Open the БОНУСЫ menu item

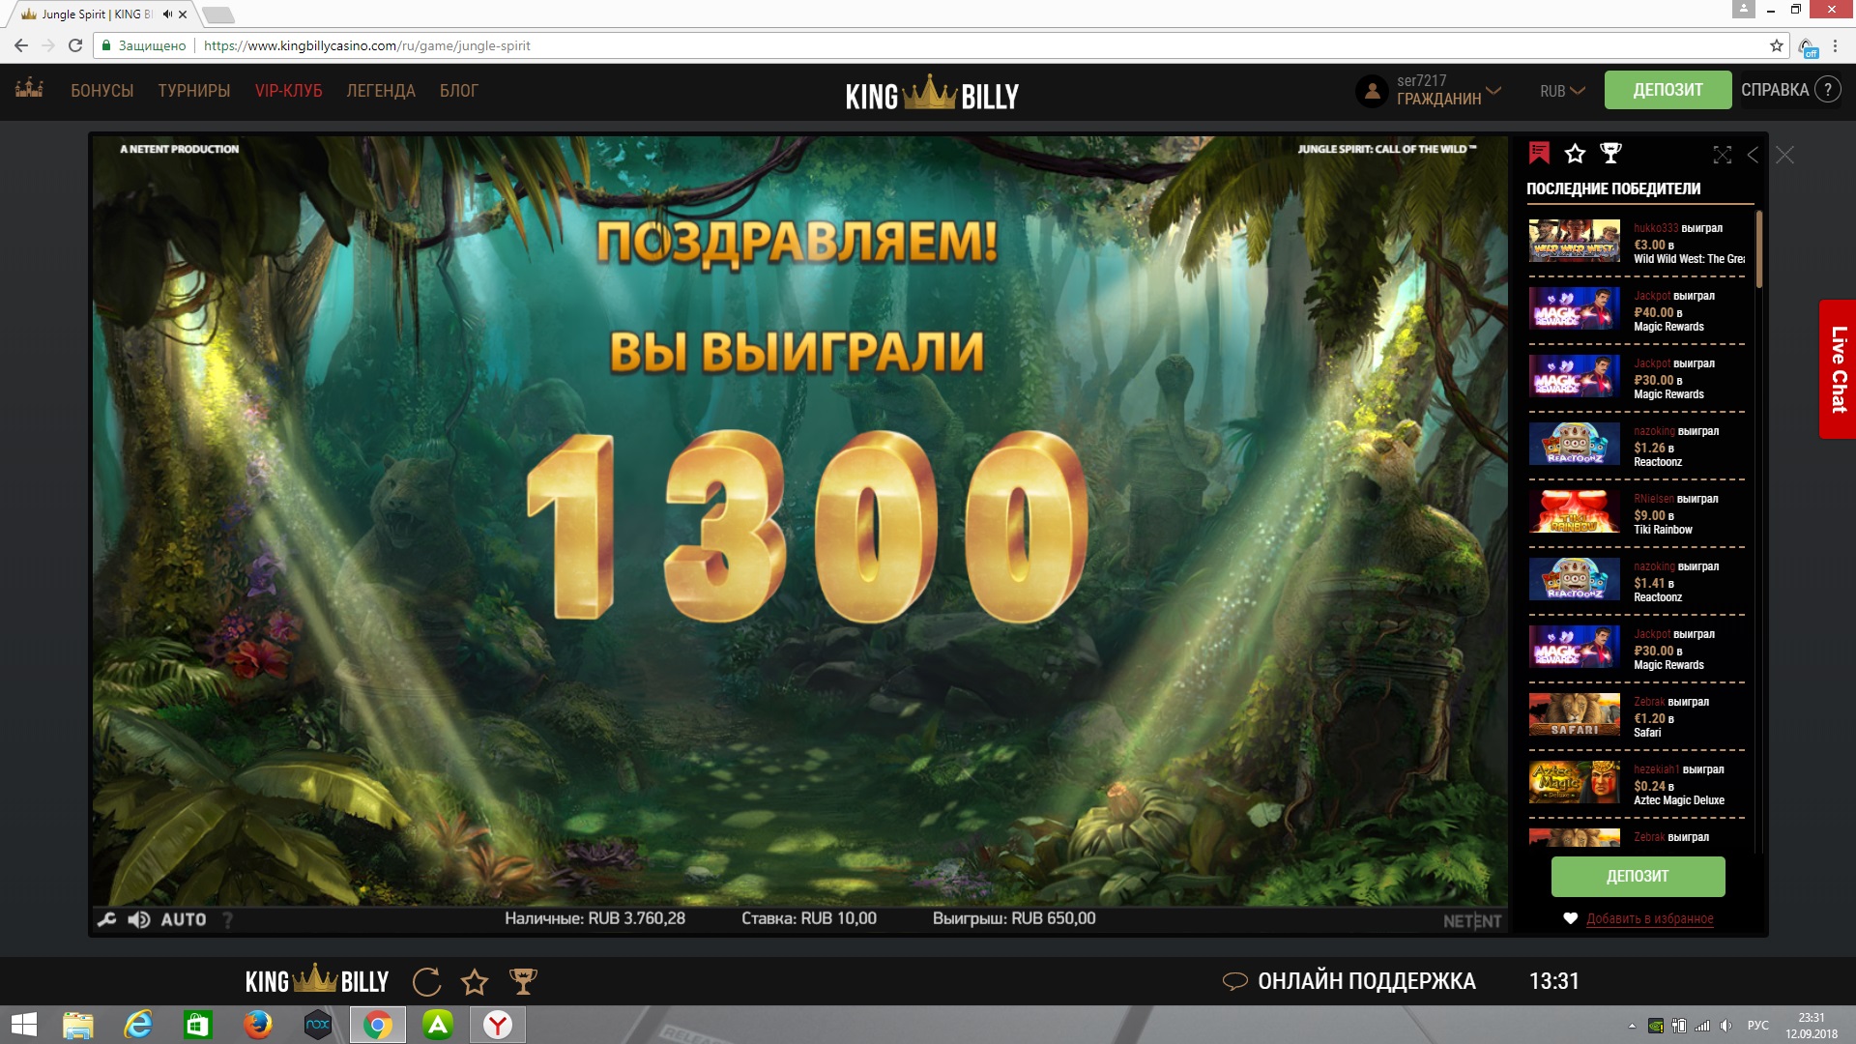pyautogui.click(x=101, y=91)
